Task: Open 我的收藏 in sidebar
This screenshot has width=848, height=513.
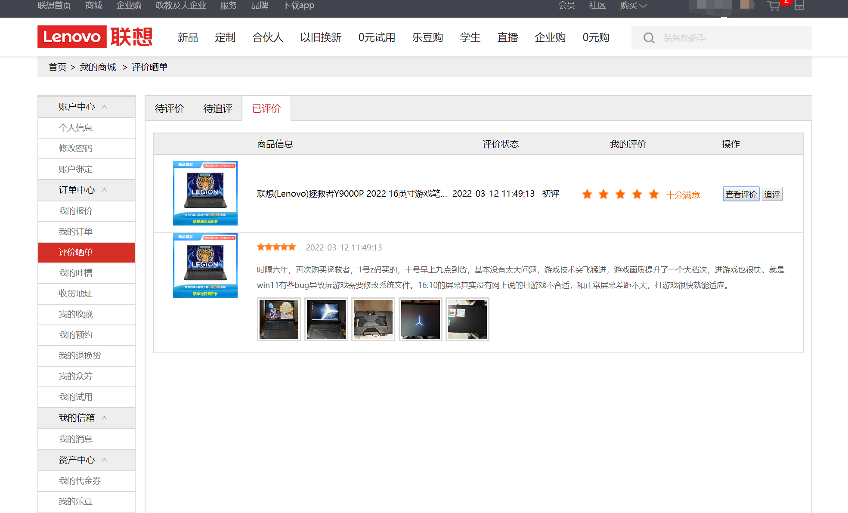Action: point(87,314)
